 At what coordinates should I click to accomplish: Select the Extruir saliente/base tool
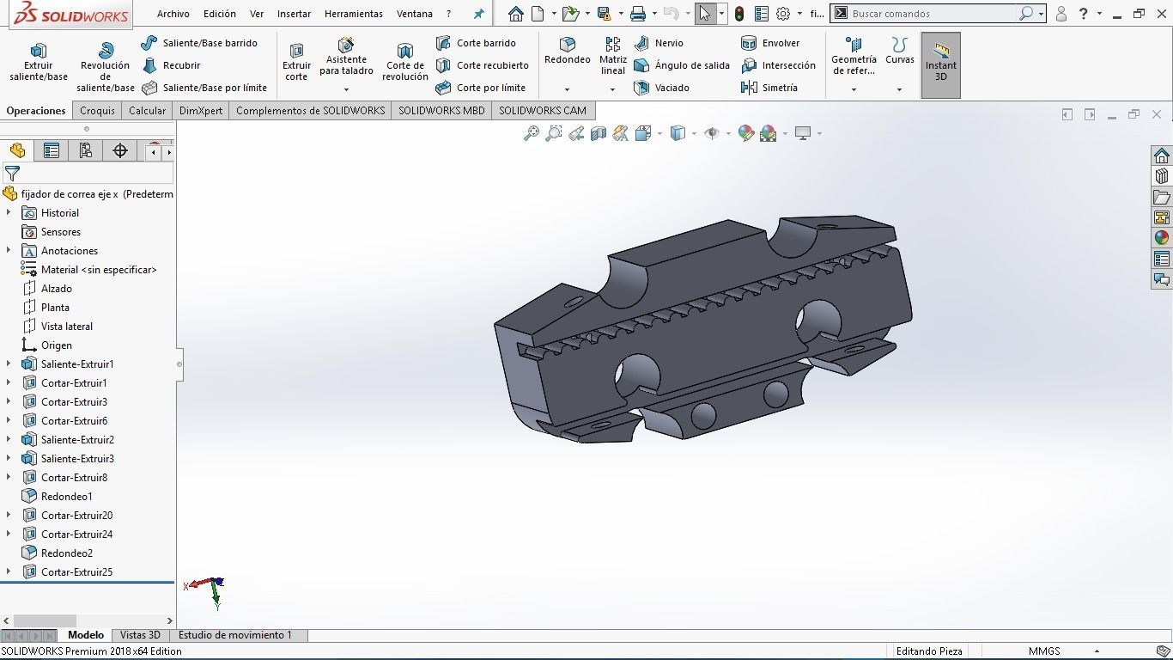[x=39, y=62]
